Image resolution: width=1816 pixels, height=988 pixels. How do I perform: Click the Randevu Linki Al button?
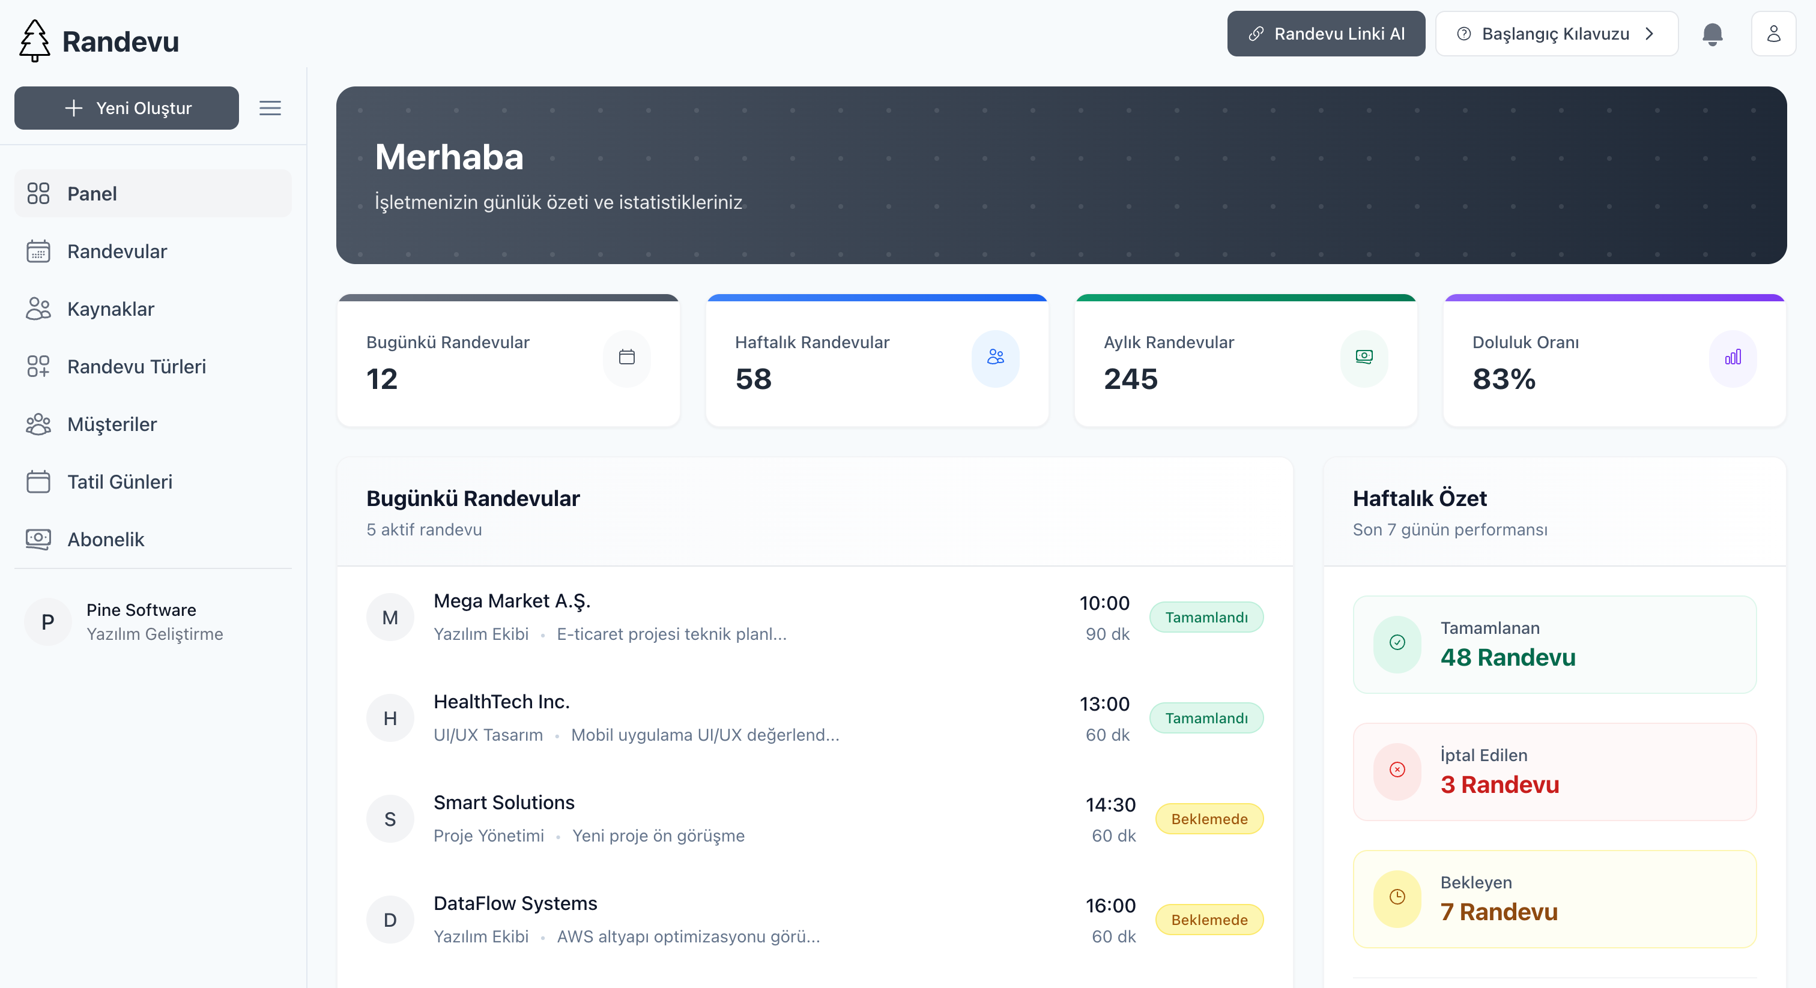(1325, 34)
